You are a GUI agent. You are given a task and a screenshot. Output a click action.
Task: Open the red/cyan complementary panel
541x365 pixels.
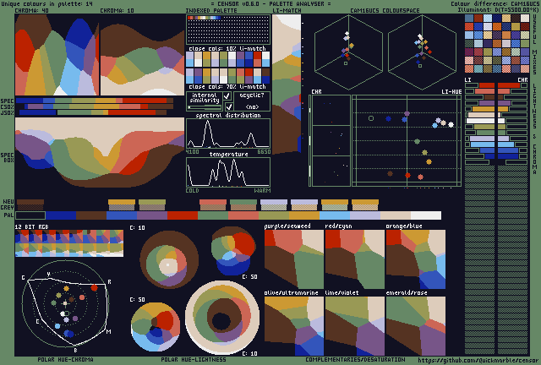[x=355, y=259]
